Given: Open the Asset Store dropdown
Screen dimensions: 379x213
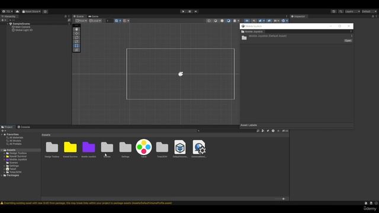Looking at the screenshot, I should point(31,11).
